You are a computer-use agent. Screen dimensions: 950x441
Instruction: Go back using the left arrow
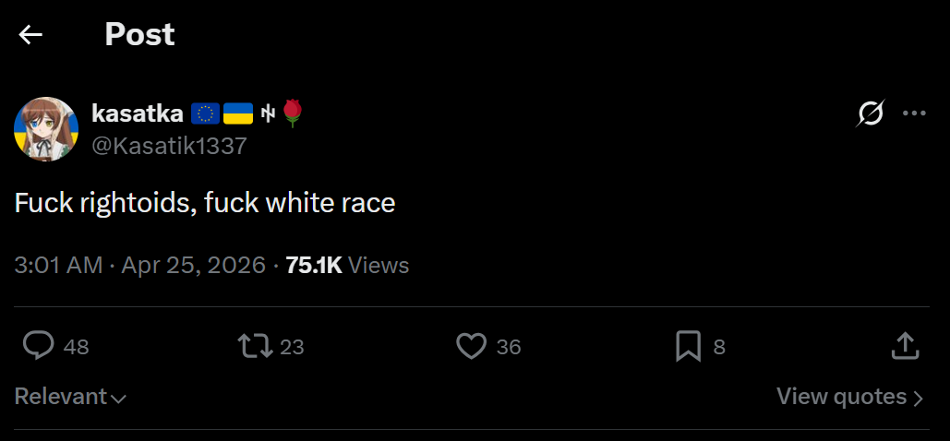tap(30, 35)
